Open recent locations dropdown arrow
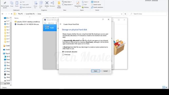 9,14
